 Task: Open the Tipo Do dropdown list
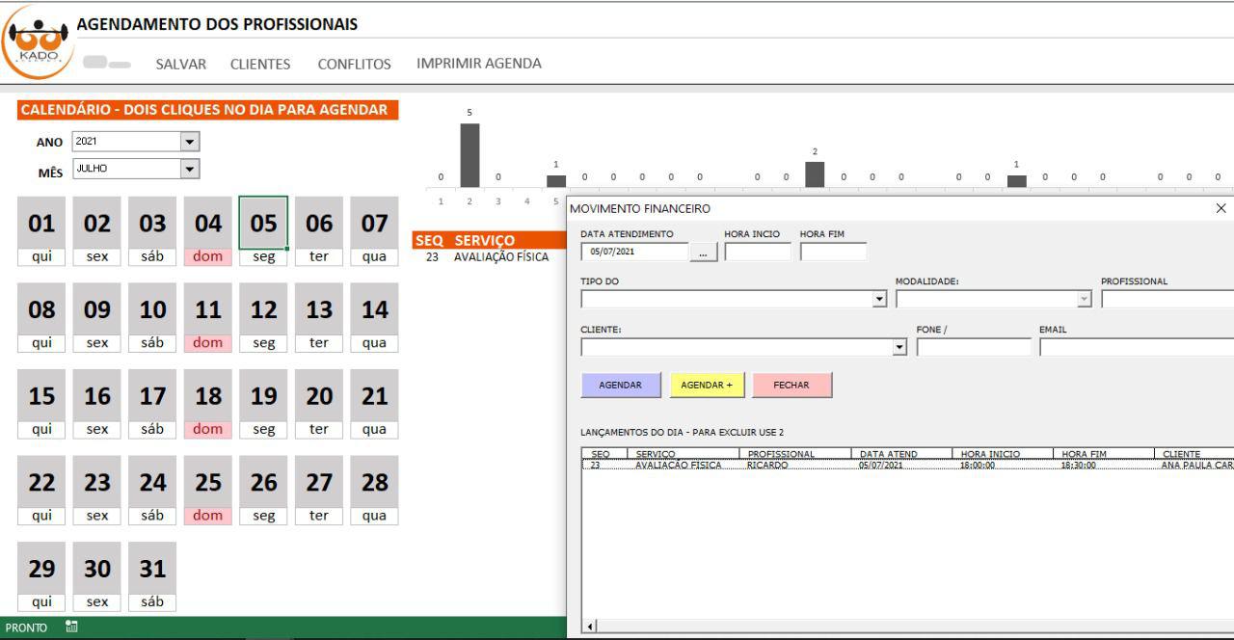[x=879, y=300]
